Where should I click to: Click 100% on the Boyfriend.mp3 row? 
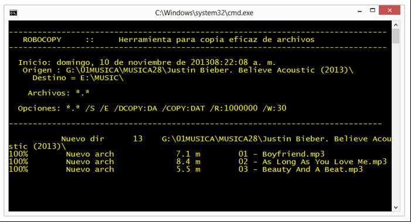coord(18,154)
